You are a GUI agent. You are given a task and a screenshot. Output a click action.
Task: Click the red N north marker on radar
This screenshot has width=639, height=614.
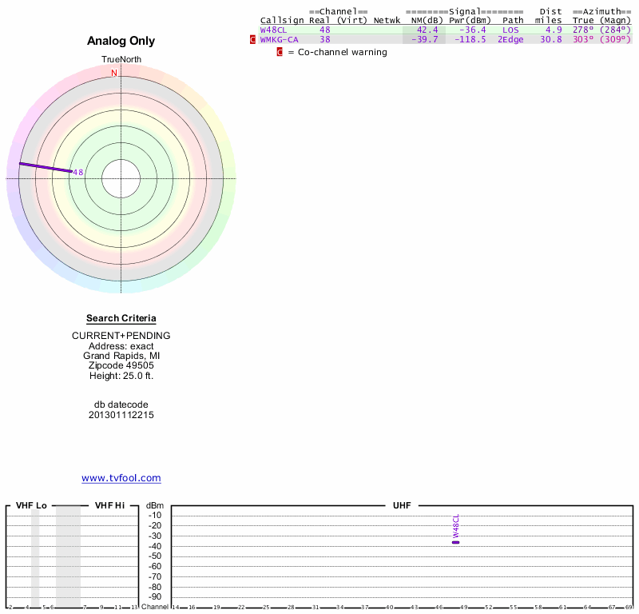[x=113, y=73]
